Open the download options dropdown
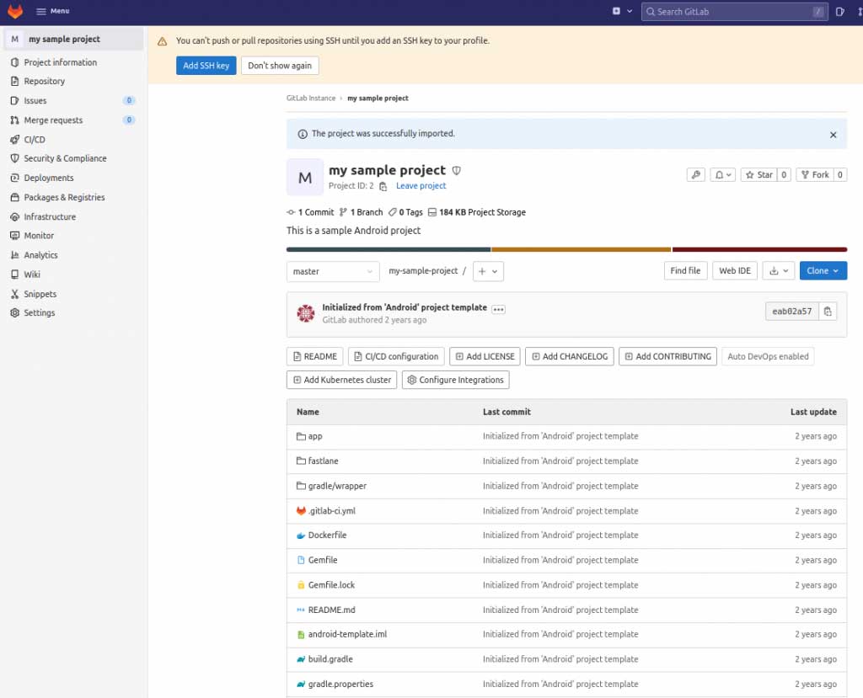 778,270
